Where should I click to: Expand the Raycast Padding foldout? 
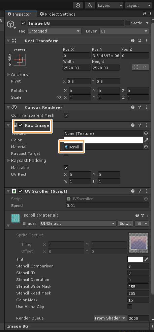pos(9,161)
